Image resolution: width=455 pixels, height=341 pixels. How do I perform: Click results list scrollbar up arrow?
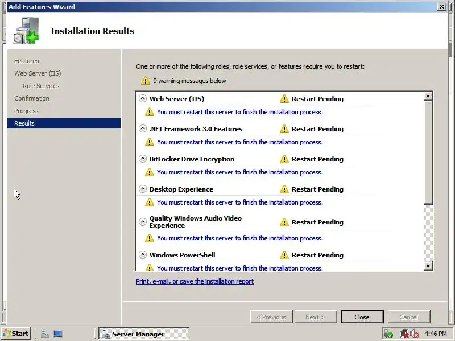(428, 96)
